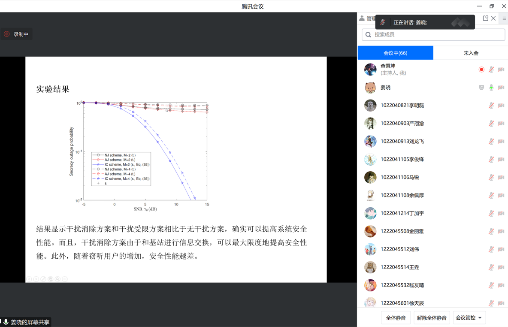Pop out the member panel window
This screenshot has width=508, height=327.
point(485,18)
